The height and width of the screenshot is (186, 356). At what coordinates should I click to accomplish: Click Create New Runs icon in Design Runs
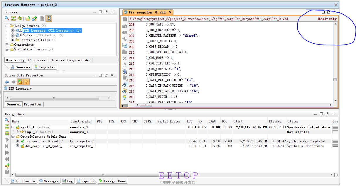point(7,165)
